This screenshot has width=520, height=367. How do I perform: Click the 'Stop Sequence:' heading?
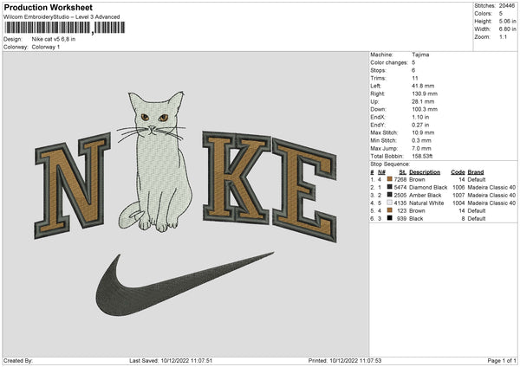point(390,164)
